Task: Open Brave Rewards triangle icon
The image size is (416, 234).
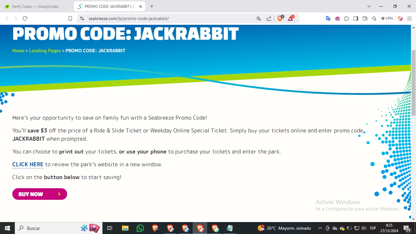Action: (291, 18)
